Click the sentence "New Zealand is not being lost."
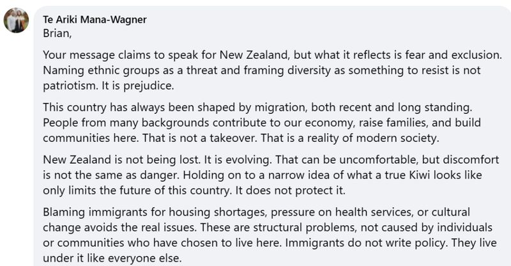 (122, 160)
